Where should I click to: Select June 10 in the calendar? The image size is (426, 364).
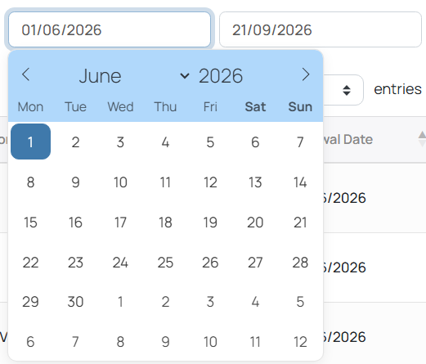(x=120, y=182)
